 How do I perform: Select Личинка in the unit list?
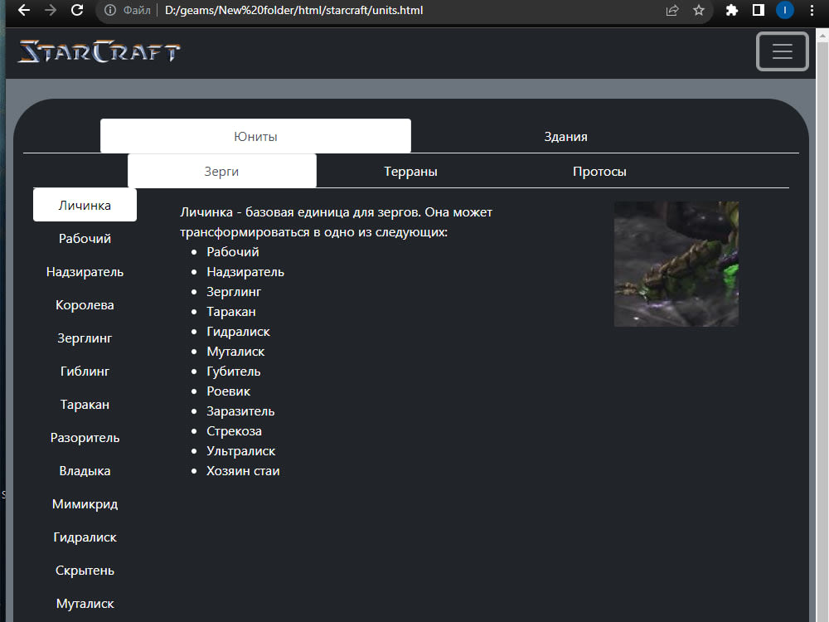[x=85, y=205]
